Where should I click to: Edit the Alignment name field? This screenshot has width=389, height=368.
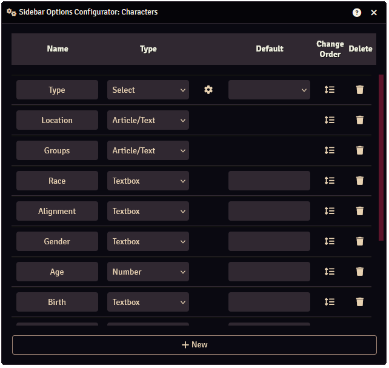[x=57, y=211]
